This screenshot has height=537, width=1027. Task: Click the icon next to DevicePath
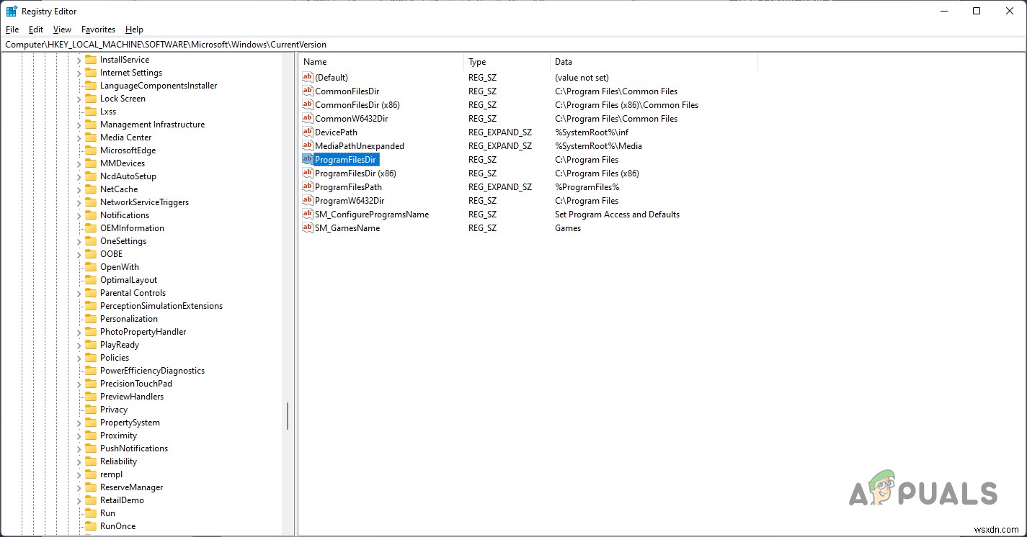(308, 132)
